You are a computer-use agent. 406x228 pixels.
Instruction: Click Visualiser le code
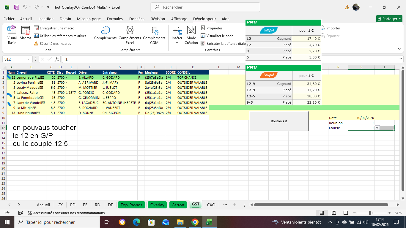point(217,36)
